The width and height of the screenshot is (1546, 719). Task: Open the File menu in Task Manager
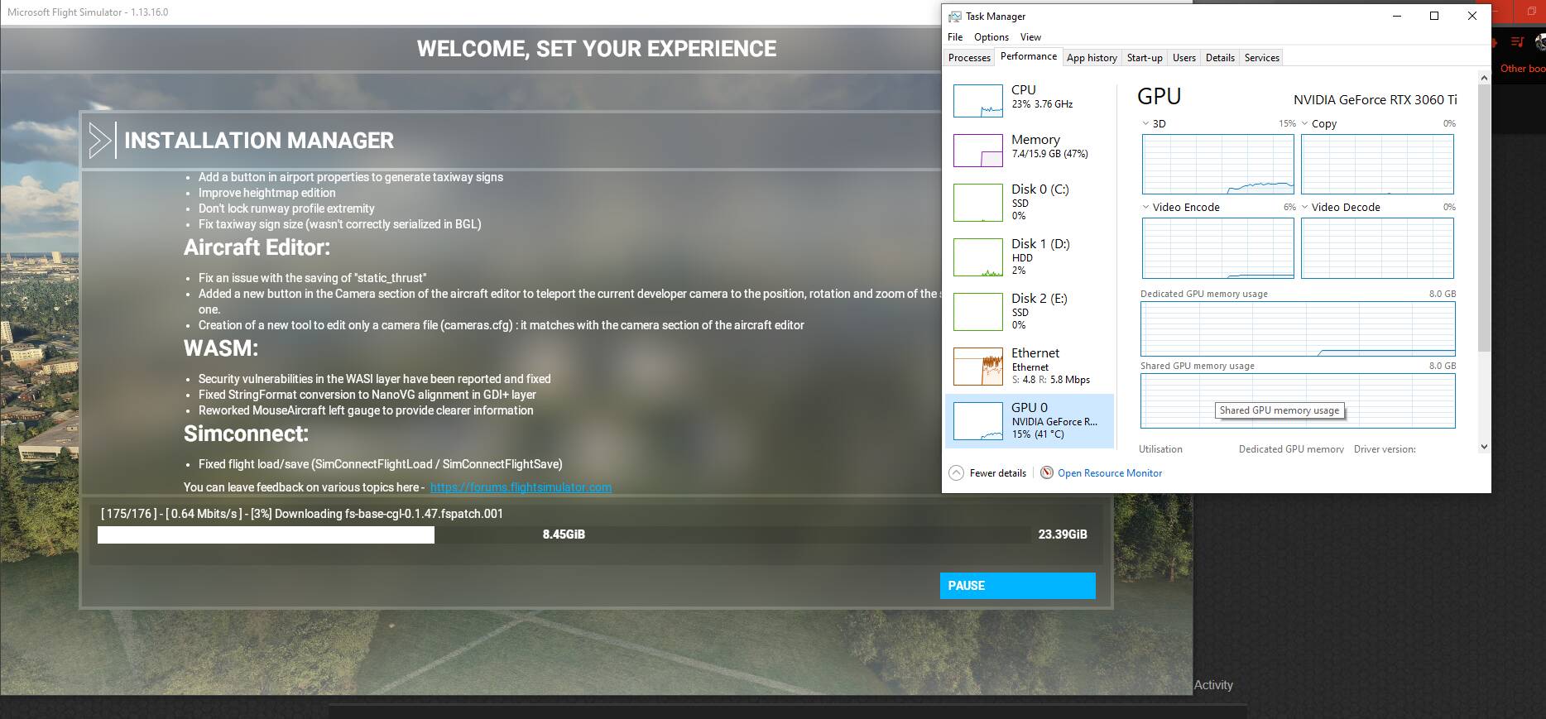(x=955, y=37)
